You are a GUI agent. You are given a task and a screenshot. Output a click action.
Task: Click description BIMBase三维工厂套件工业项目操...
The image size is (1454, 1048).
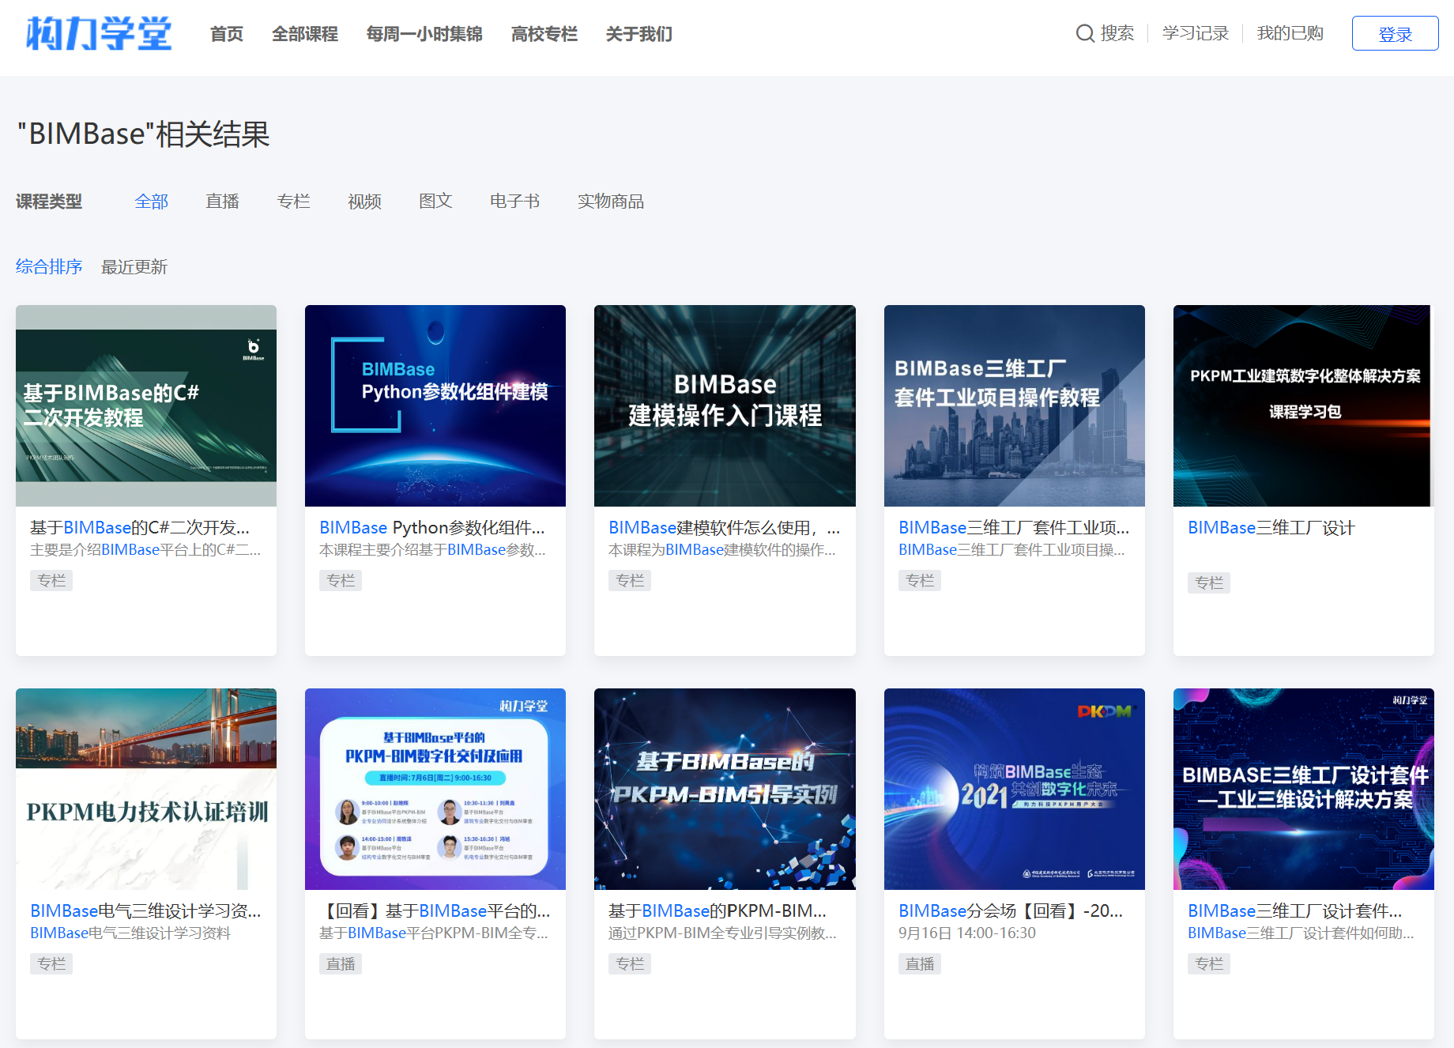point(1011,549)
